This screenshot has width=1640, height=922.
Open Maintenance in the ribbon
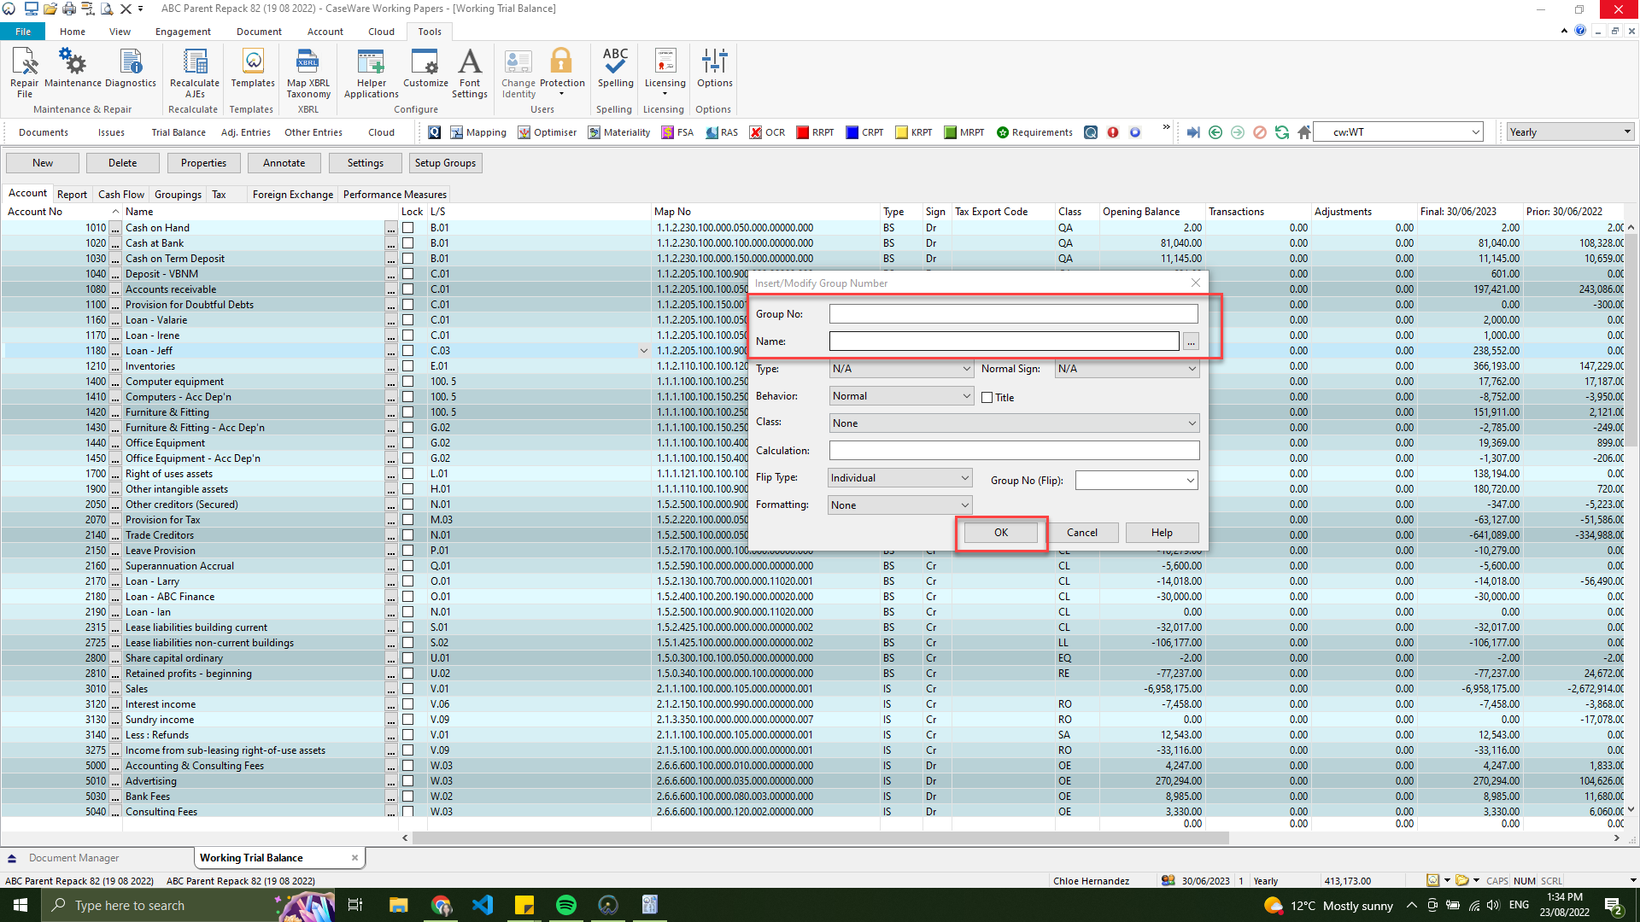[73, 68]
